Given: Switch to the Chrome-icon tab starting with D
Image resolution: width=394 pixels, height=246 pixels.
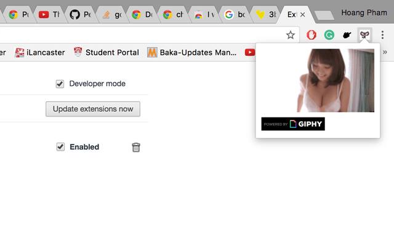Looking at the screenshot, I should [142, 15].
